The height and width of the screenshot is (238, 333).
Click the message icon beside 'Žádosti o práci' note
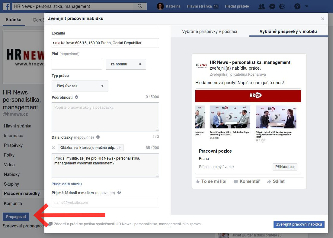[x=50, y=224]
